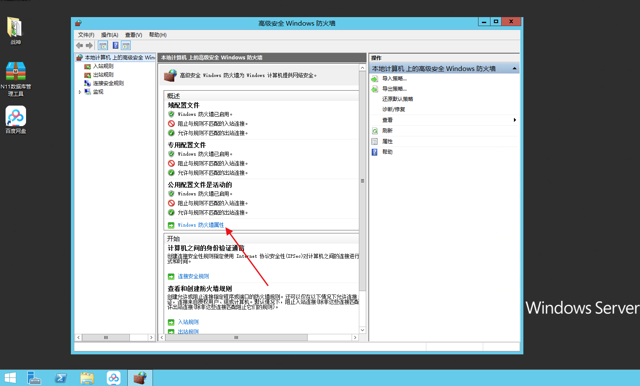Viewport: 640px width, 386px height.
Task: Open Server Manager from the taskbar
Action: point(34,378)
